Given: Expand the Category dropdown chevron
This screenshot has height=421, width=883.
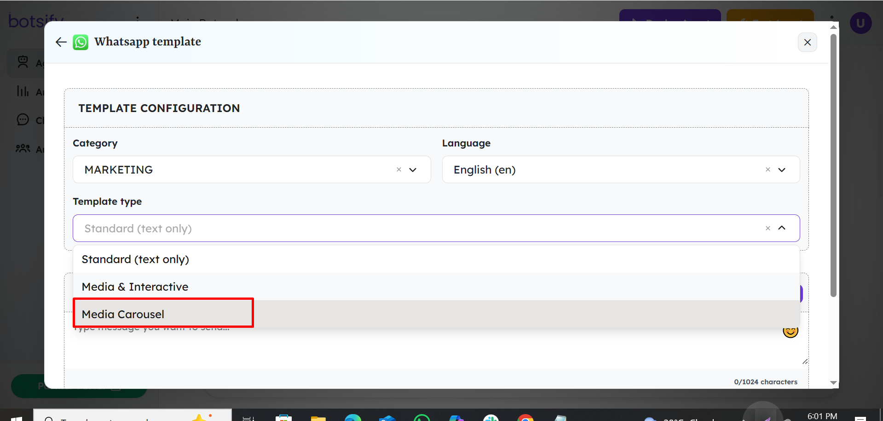Looking at the screenshot, I should (413, 169).
